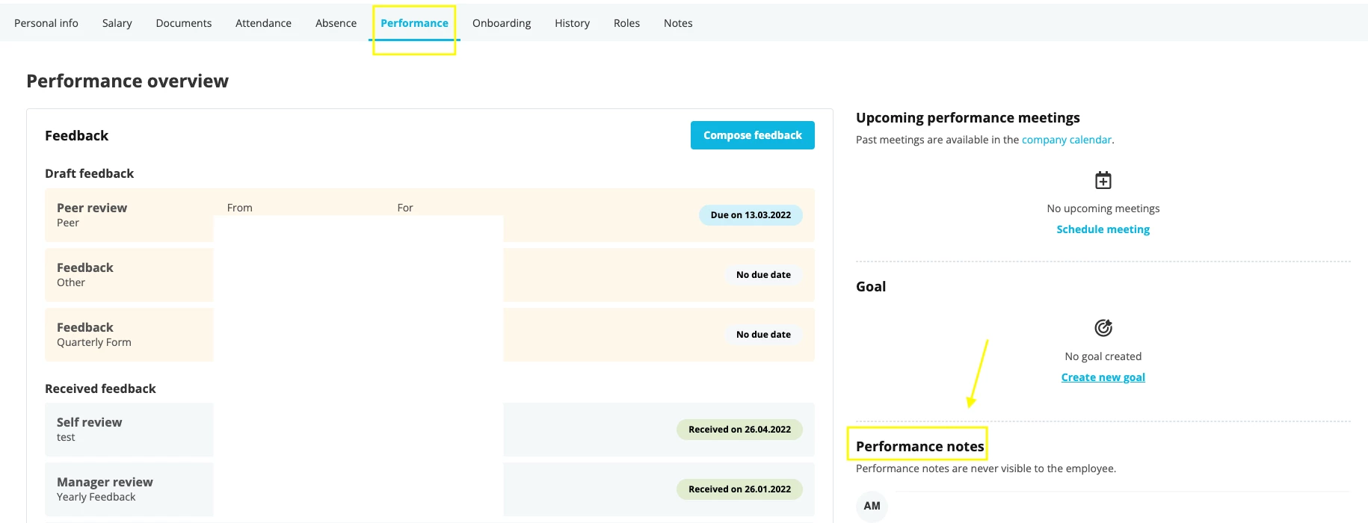Click the calendar plus meeting icon
The image size is (1368, 523).
click(x=1103, y=180)
